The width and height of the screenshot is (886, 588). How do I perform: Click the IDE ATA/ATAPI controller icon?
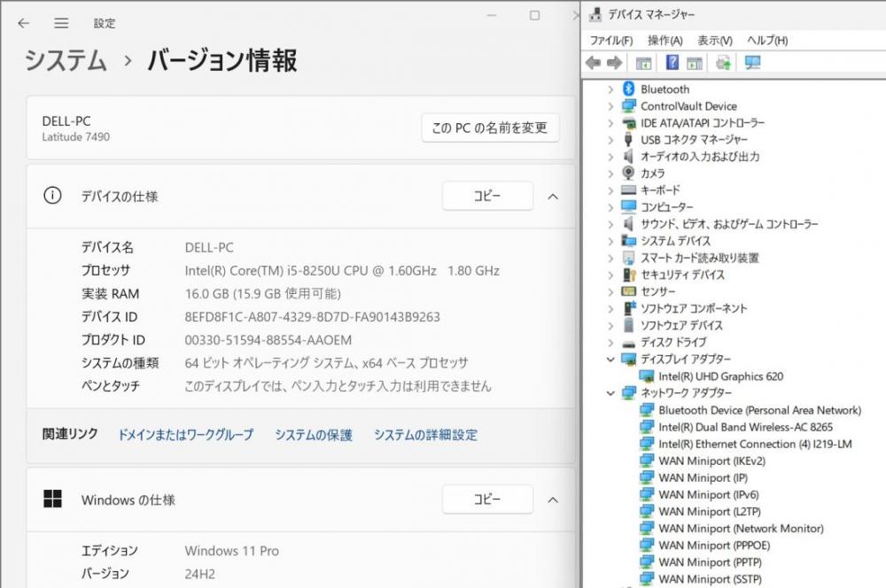pyautogui.click(x=628, y=122)
